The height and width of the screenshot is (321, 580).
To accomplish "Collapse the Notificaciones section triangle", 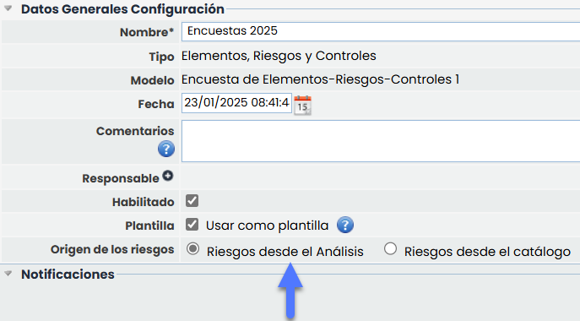I will pyautogui.click(x=8, y=274).
